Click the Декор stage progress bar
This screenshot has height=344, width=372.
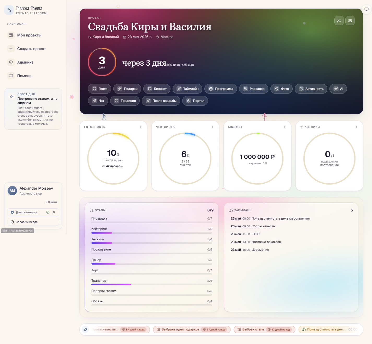(152, 264)
